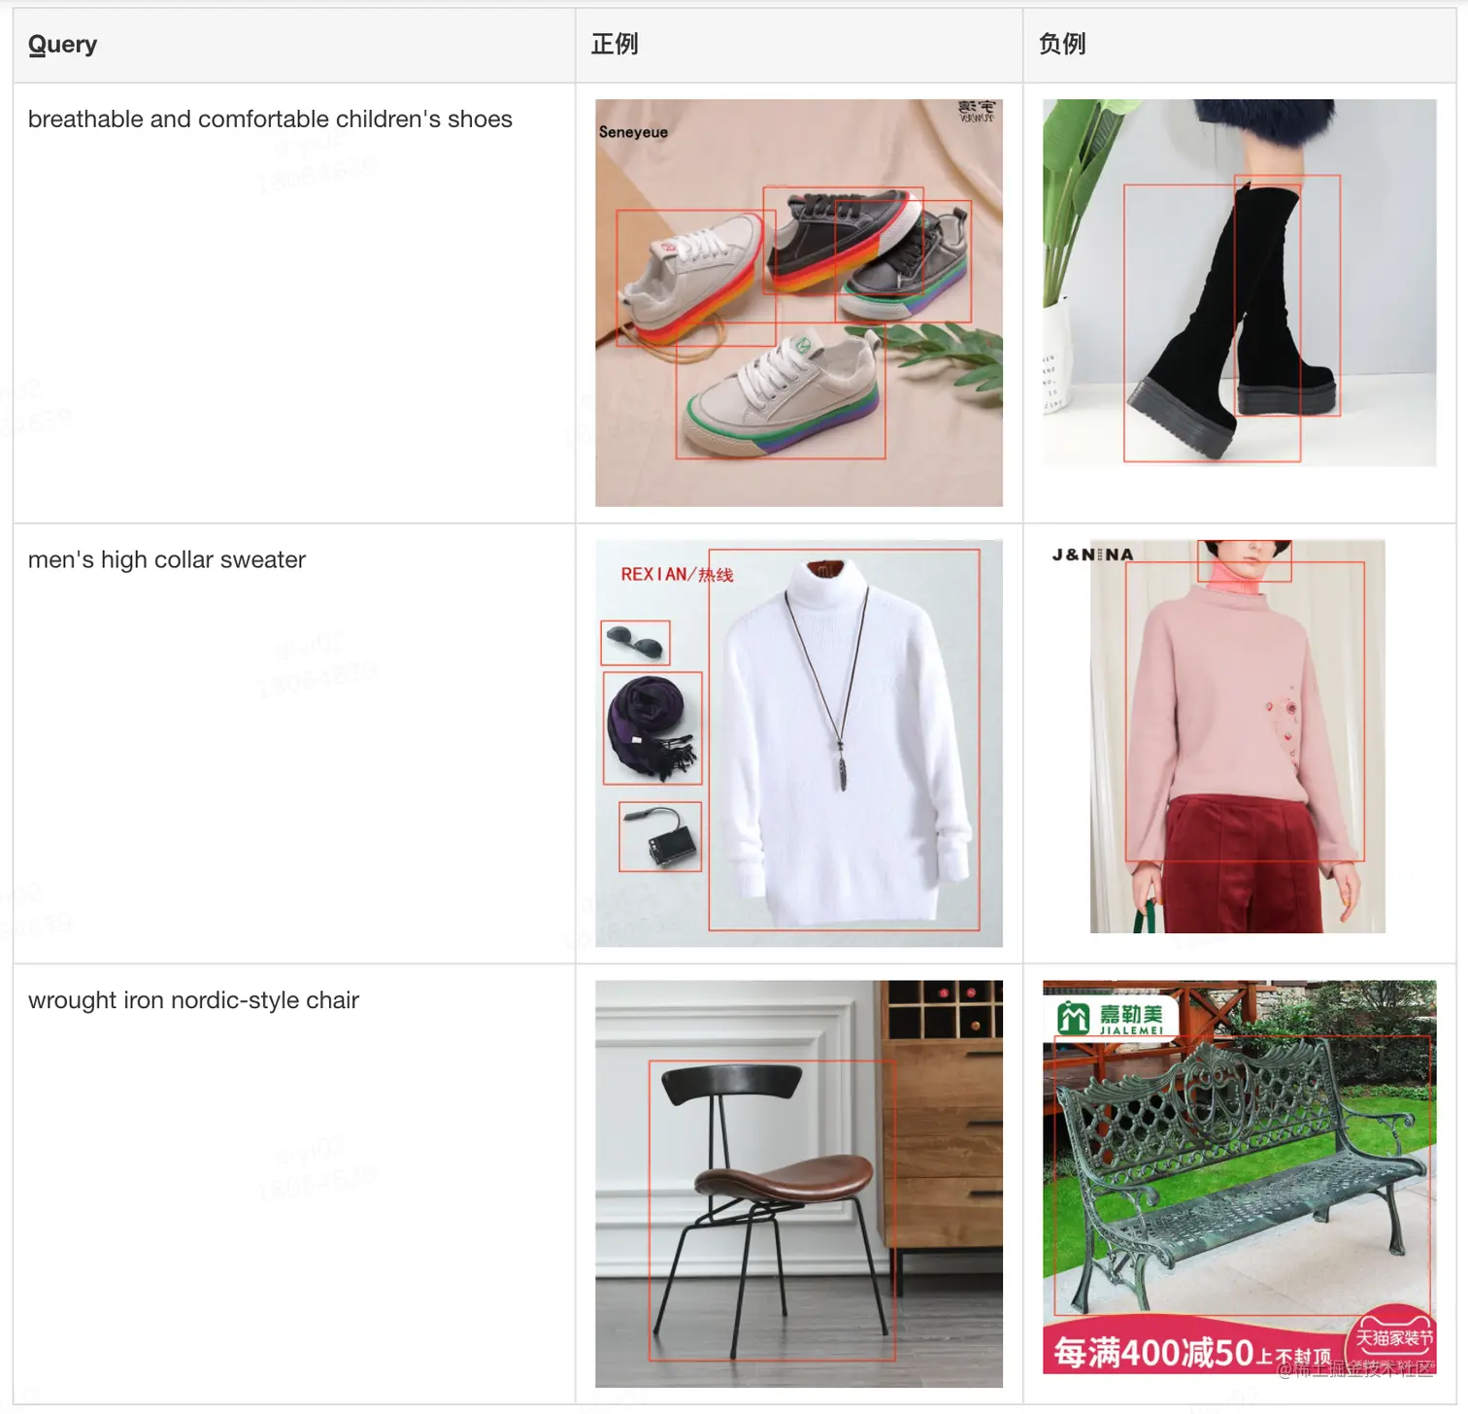Viewport: 1468px width, 1414px height.
Task: Click the 天猫家装节 red badge
Action: pyautogui.click(x=1394, y=1337)
